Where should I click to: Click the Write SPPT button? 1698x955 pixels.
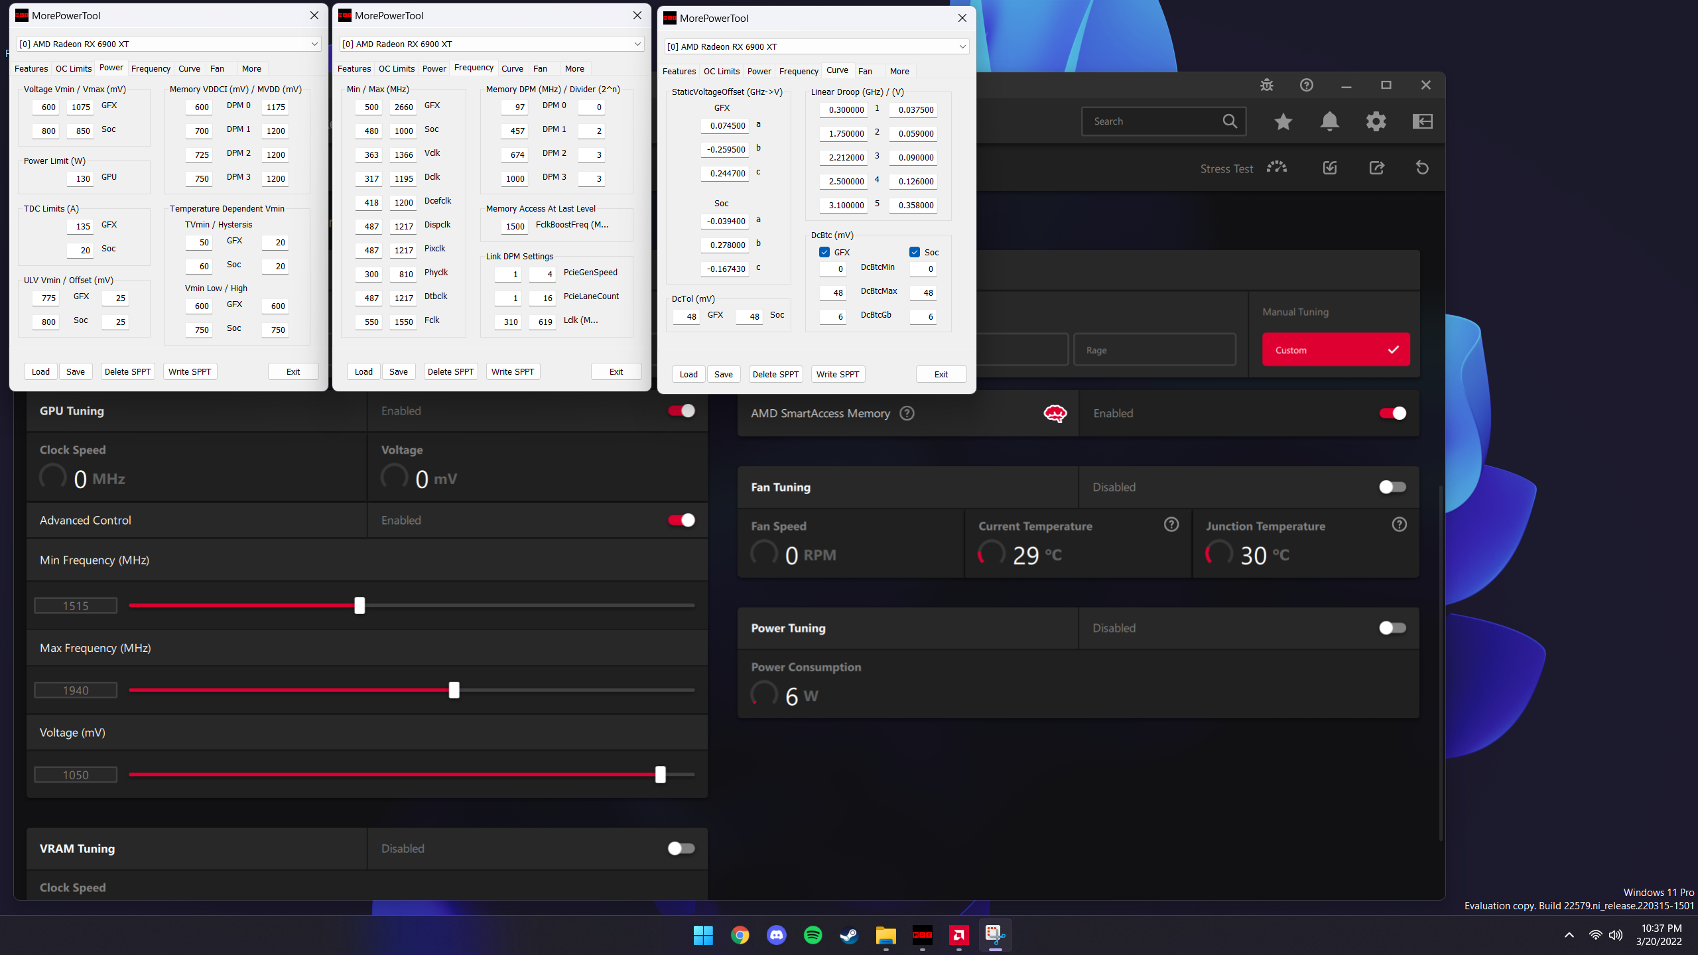(x=190, y=371)
